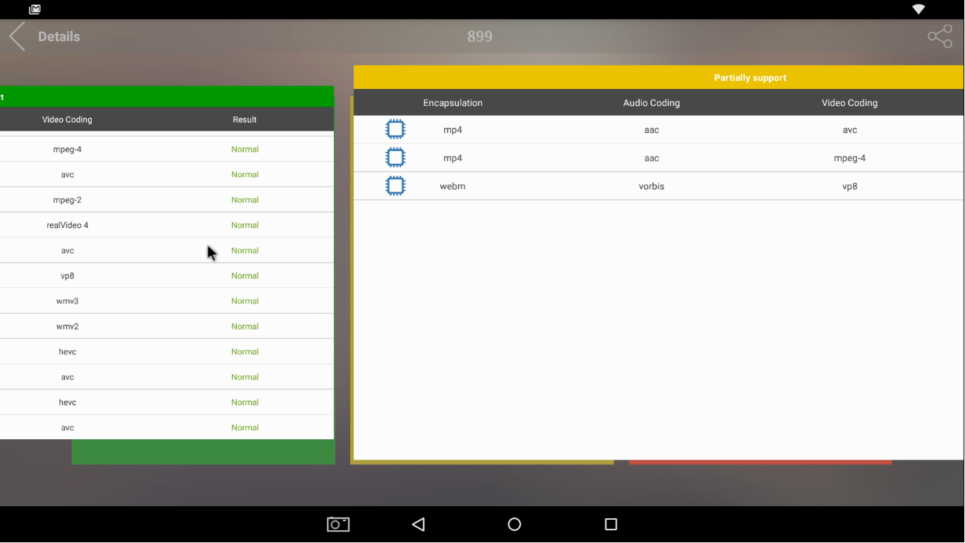Click the Encapsulation column header
The width and height of the screenshot is (965, 543).
click(x=452, y=103)
